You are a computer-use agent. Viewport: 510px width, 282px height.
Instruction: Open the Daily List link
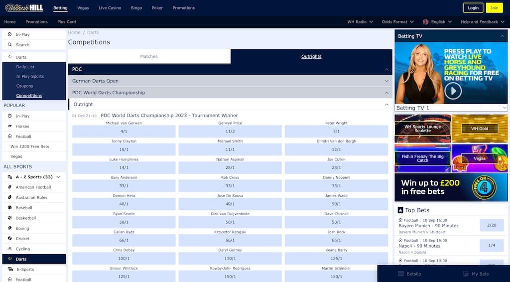tap(25, 67)
